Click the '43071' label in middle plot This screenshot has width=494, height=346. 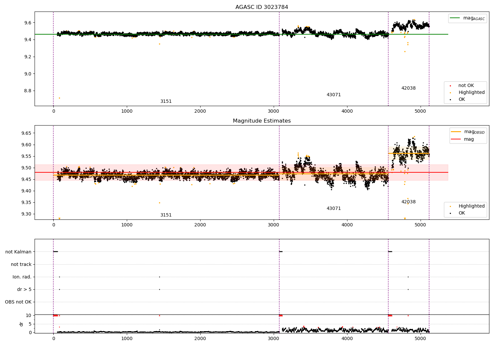(x=334, y=209)
